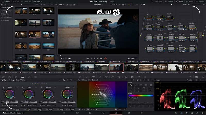This screenshot has width=206, height=115.
Task: Show the Scopes panel icon
Action: 196,77
